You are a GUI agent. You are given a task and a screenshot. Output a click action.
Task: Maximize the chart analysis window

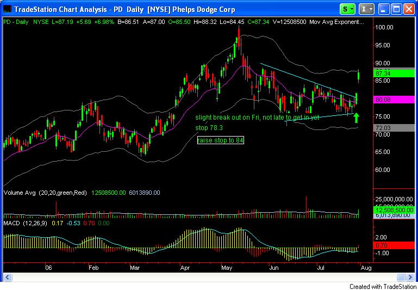(x=396, y=10)
